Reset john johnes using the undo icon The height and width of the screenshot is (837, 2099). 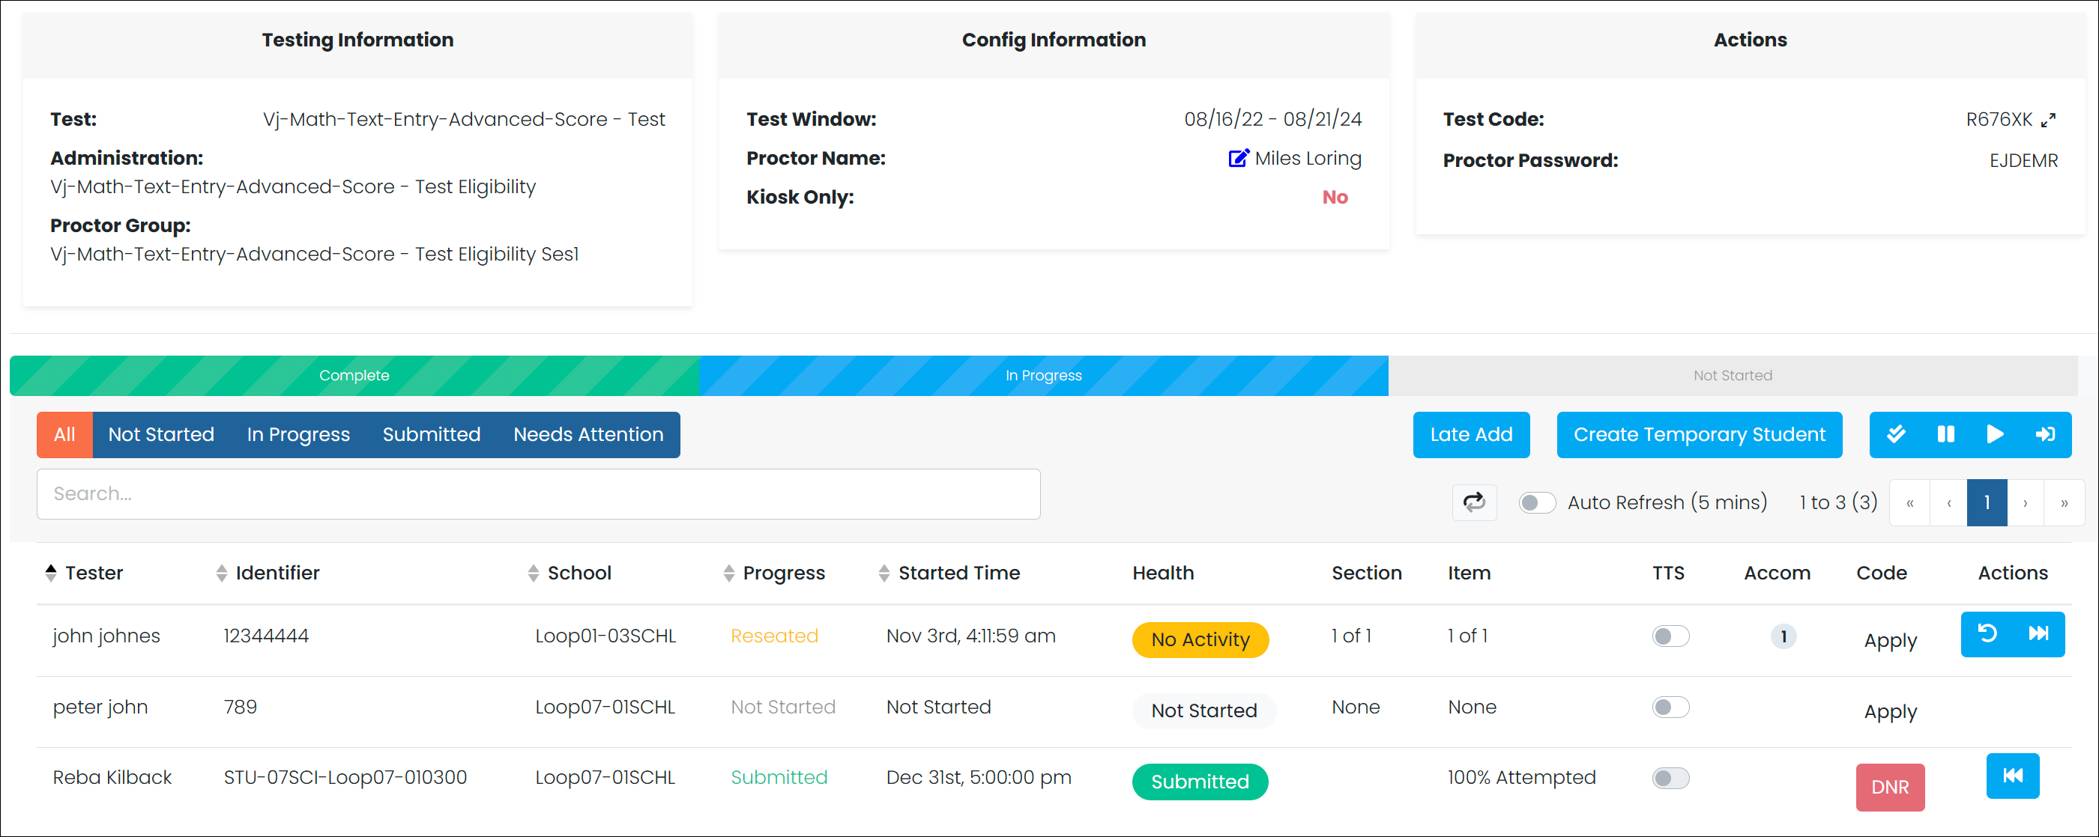click(x=1987, y=633)
